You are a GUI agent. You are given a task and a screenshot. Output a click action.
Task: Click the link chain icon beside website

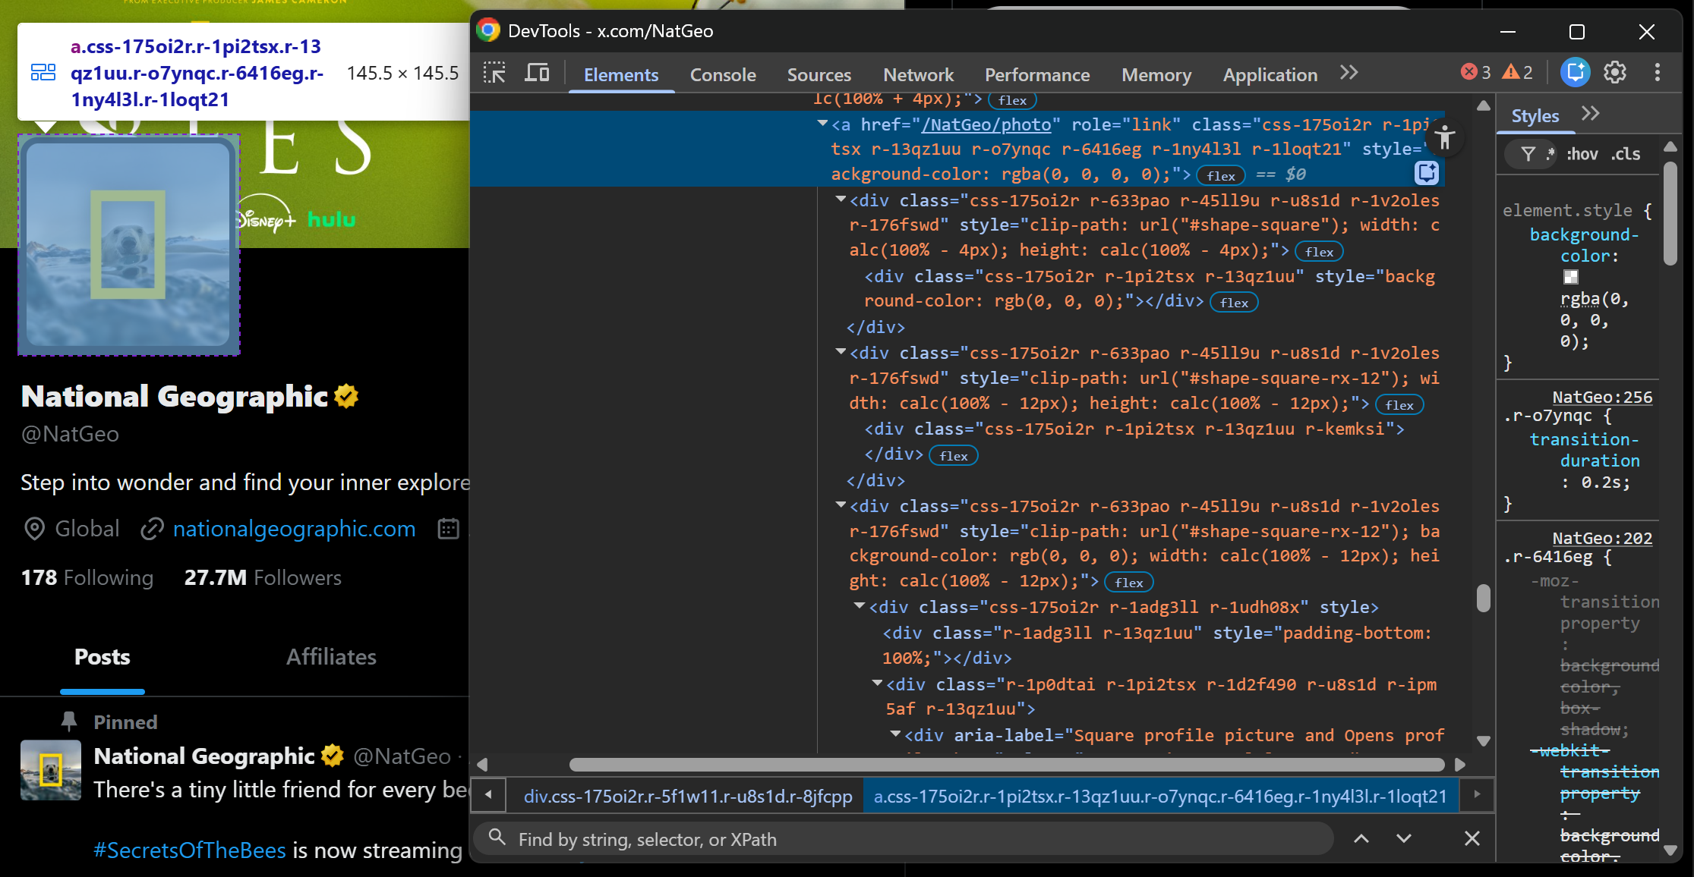click(152, 529)
